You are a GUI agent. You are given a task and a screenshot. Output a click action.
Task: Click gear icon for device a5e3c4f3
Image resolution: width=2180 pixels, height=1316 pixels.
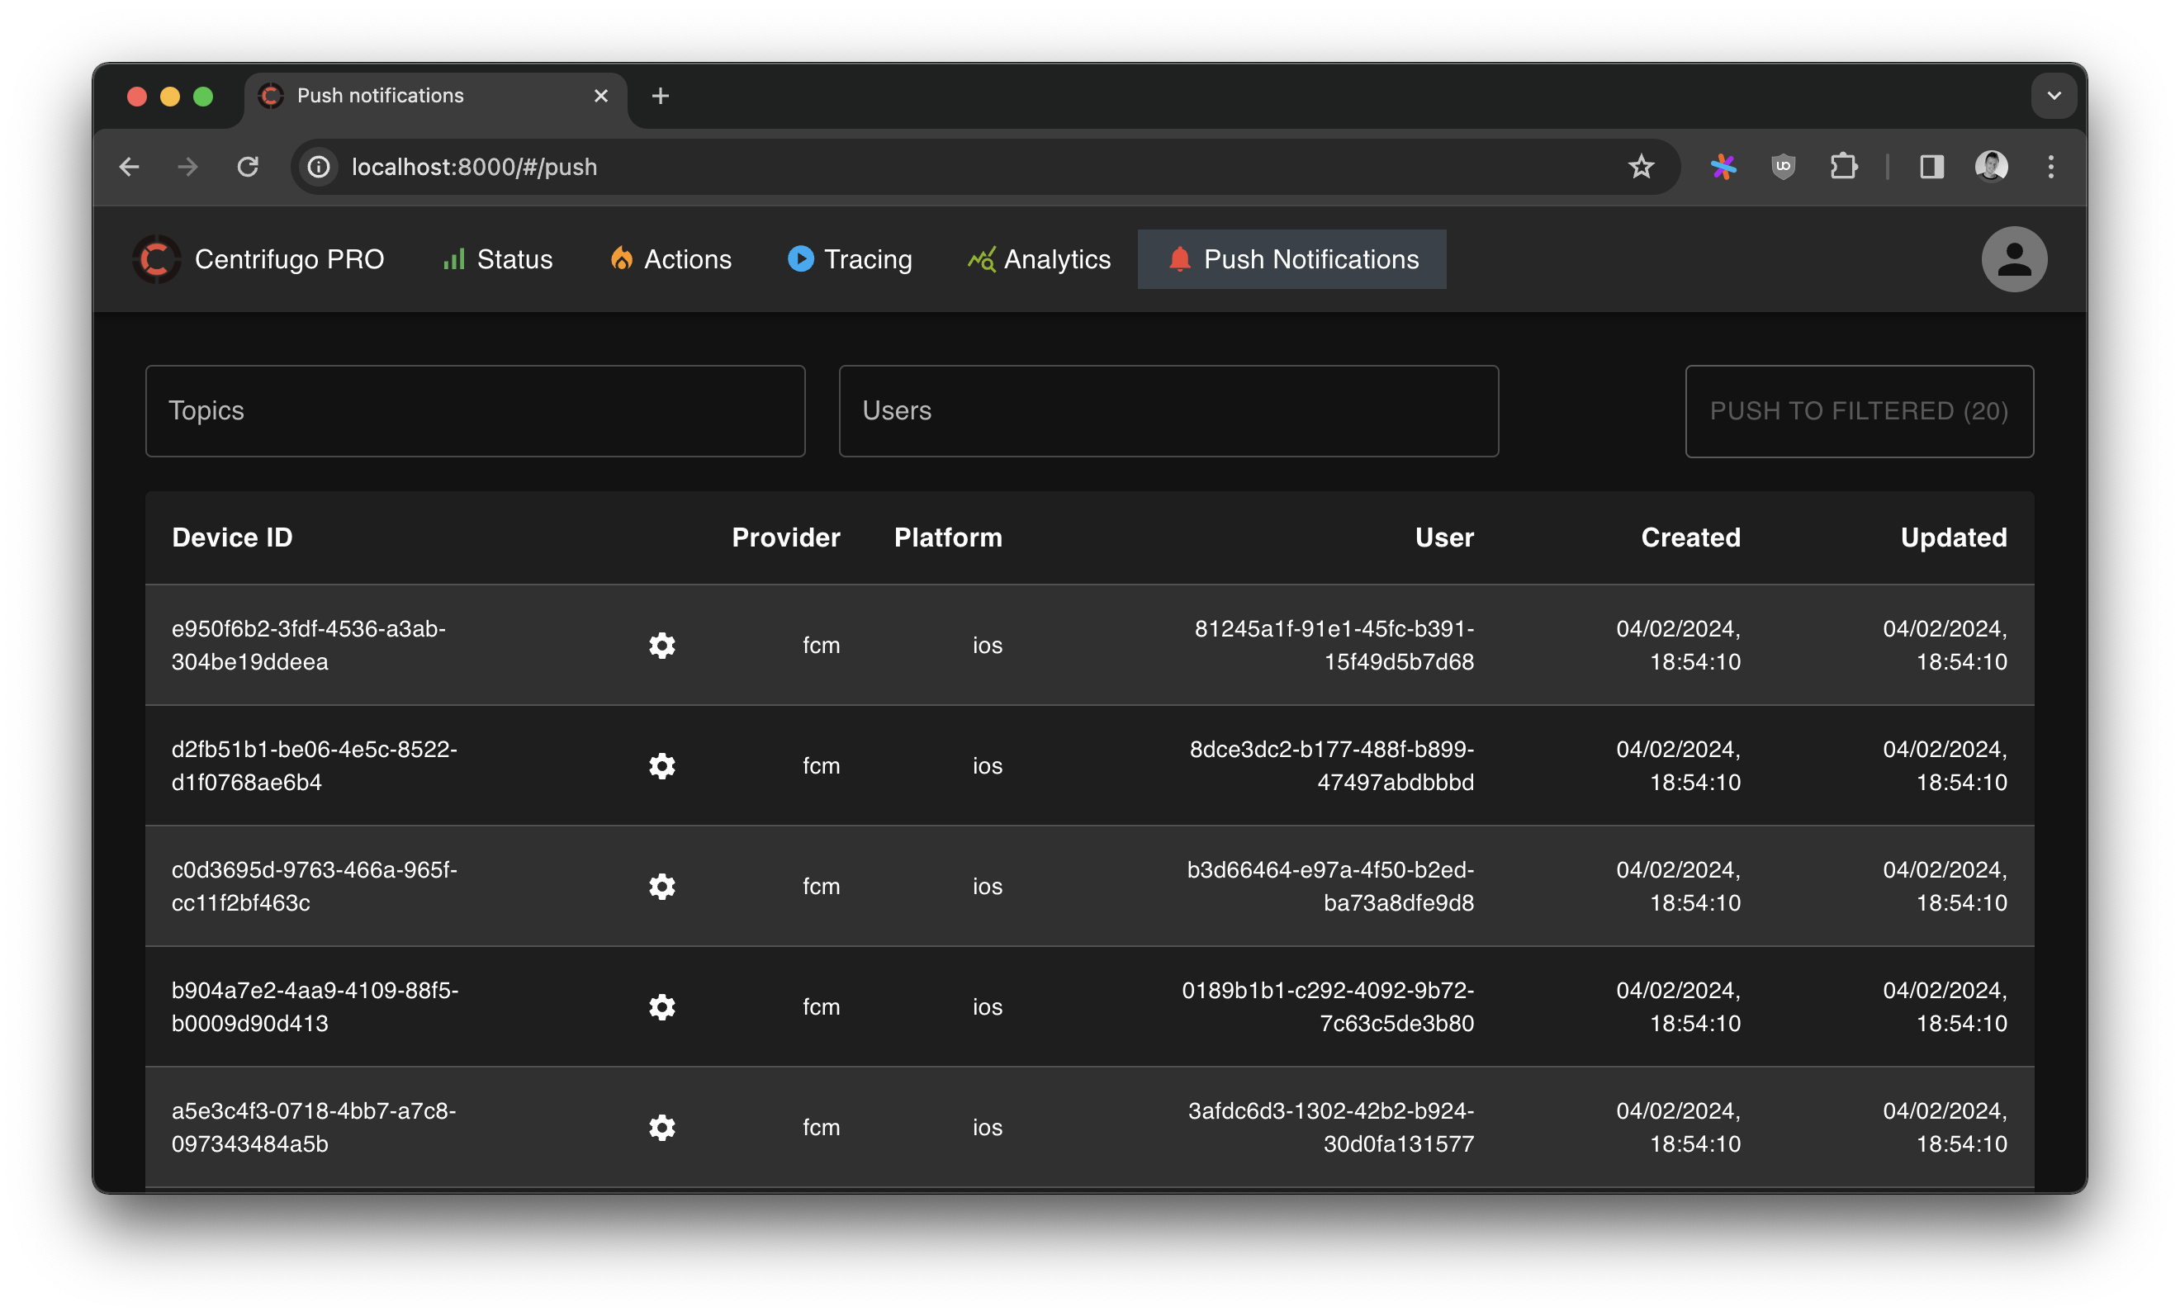[x=661, y=1128]
